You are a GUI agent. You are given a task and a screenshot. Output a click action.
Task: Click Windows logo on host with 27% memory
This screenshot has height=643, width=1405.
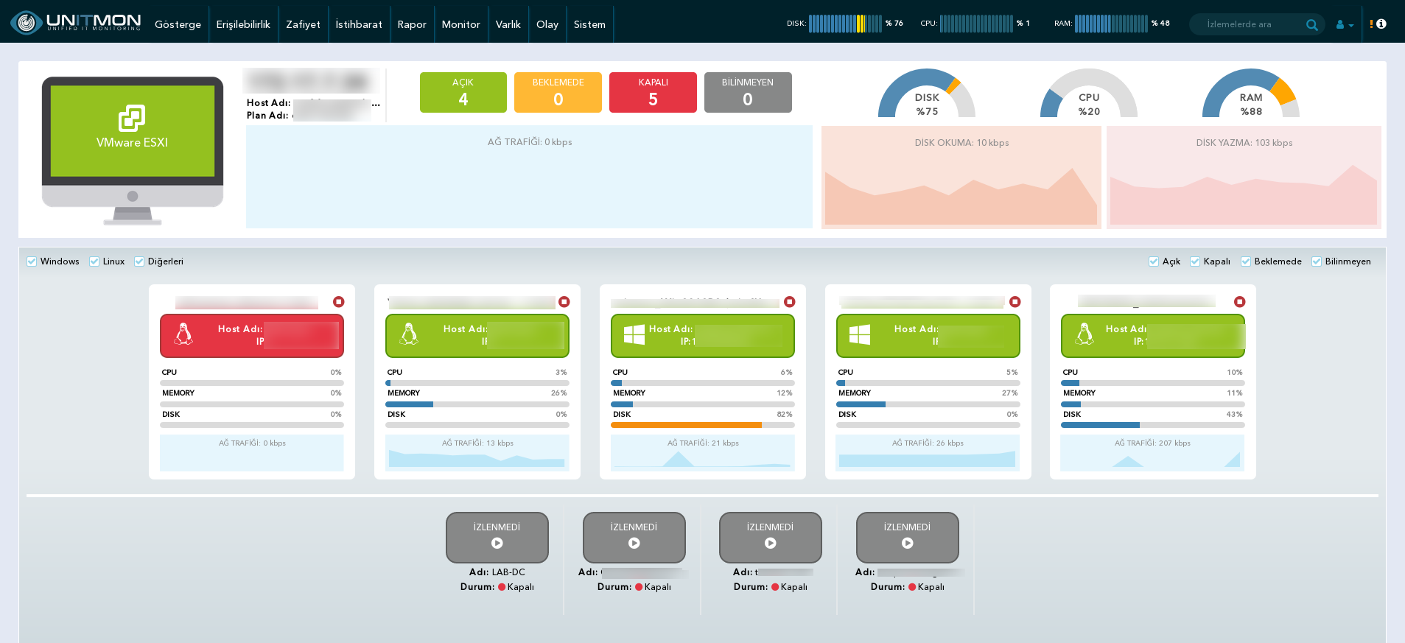coord(860,335)
